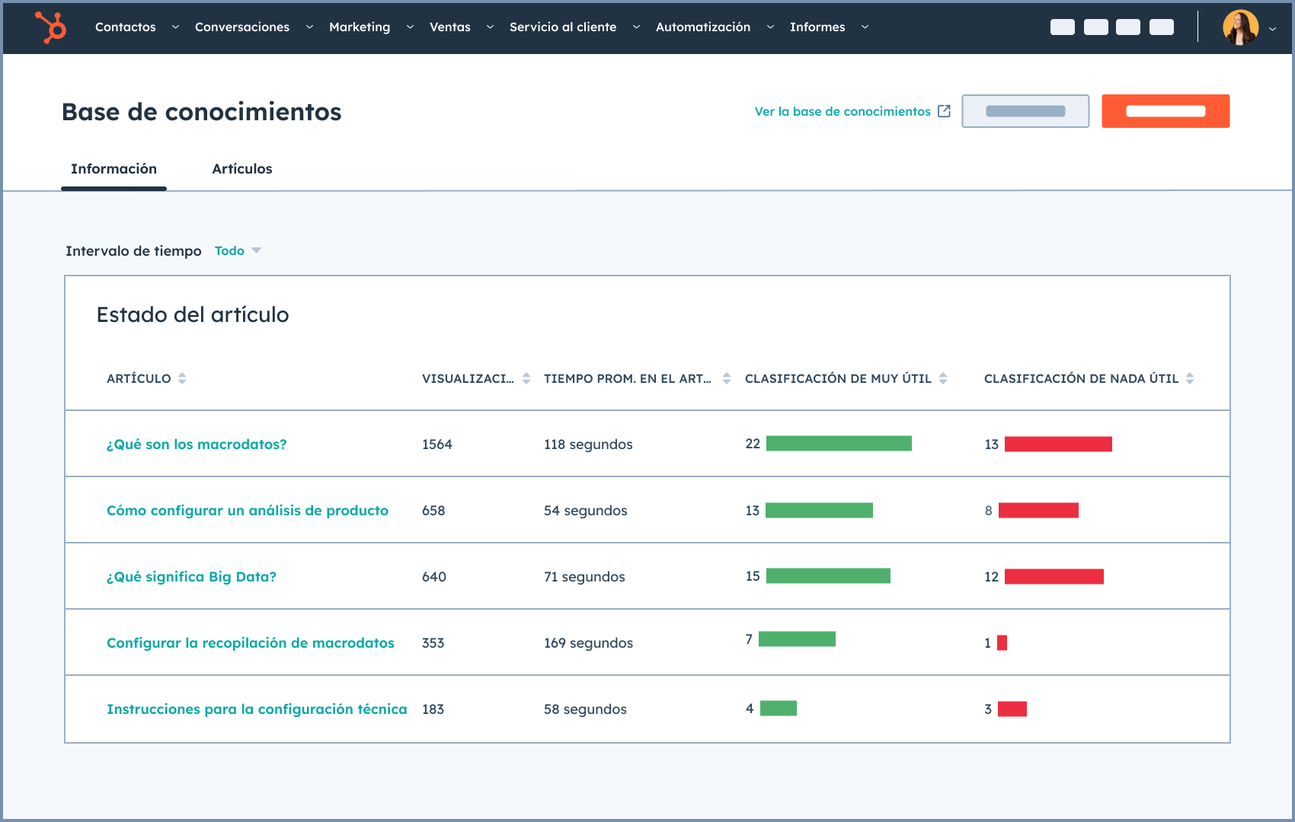Screen dimensions: 1295x822
Task: Click the 640 views value
Action: tap(434, 577)
